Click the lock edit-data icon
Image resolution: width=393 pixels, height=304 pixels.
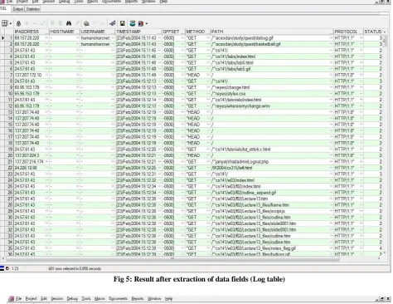tap(18, 23)
